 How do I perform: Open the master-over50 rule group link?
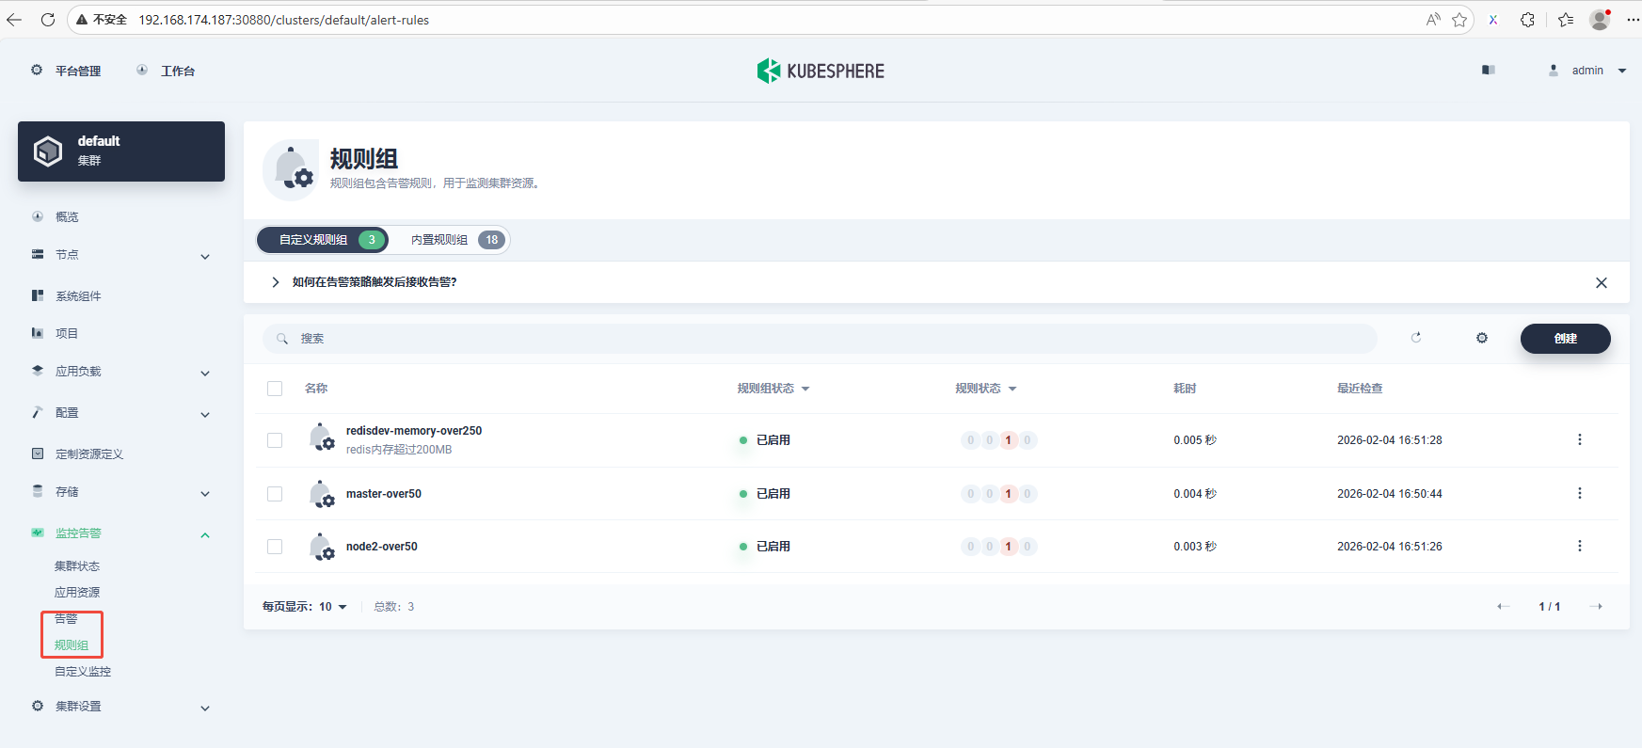[x=383, y=494]
